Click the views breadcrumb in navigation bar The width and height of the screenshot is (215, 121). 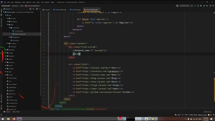21,6
